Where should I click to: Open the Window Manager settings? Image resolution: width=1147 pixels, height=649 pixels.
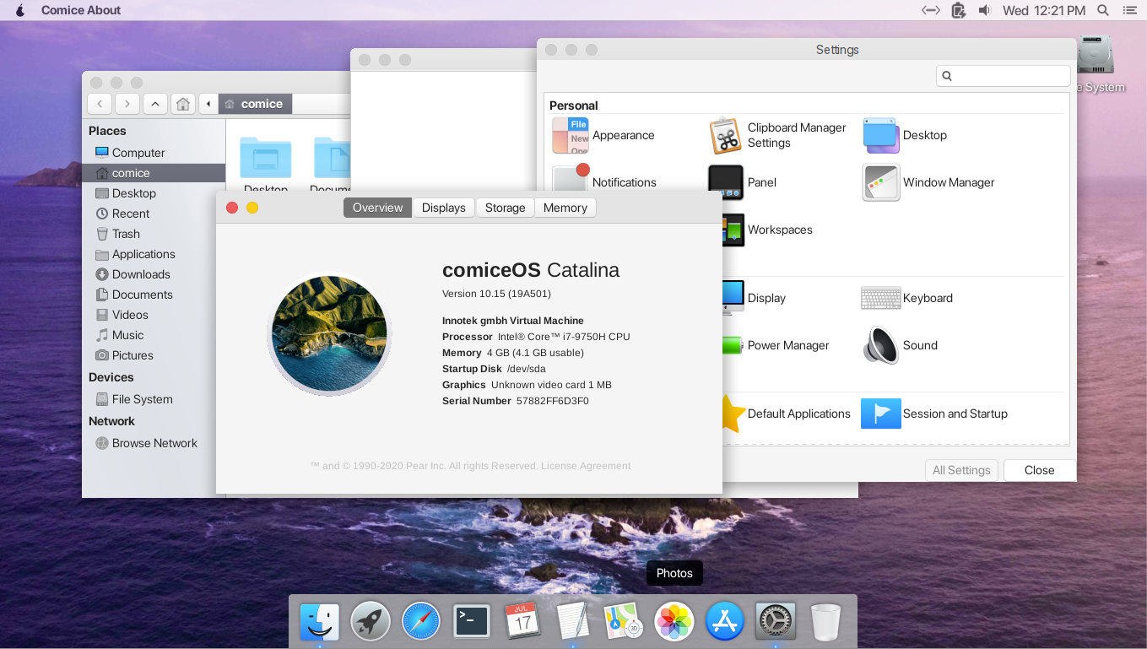(950, 182)
